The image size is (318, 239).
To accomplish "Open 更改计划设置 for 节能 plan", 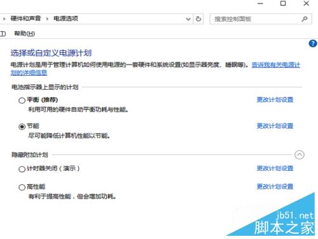I will (275, 126).
